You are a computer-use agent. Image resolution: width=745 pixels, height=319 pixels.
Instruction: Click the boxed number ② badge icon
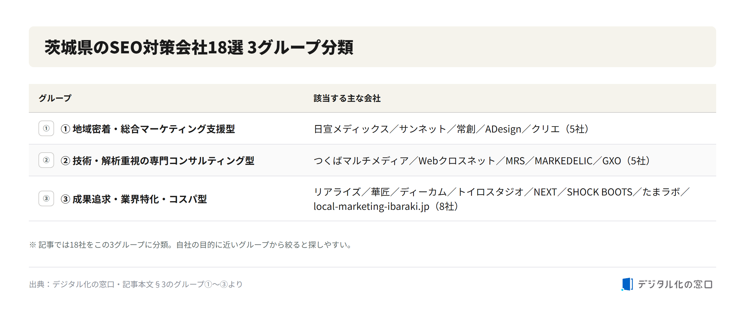coord(46,160)
